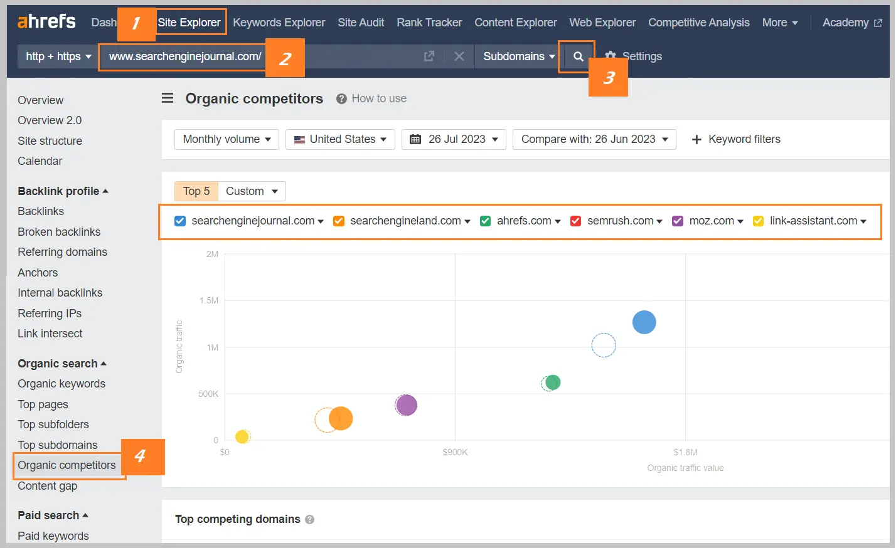Viewport: 896px width, 548px height.
Task: Toggle sidebar with the hamburger icon
Action: click(x=168, y=98)
